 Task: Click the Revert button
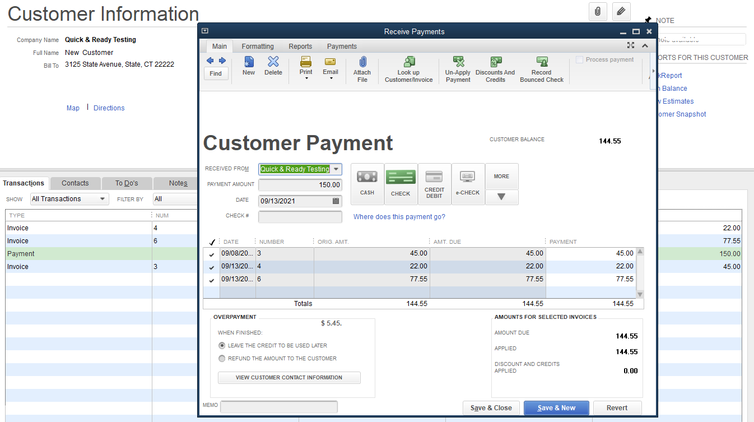tap(617, 408)
